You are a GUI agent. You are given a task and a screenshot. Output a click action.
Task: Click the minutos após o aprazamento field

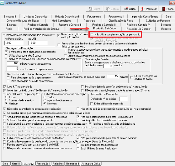[13, 63]
